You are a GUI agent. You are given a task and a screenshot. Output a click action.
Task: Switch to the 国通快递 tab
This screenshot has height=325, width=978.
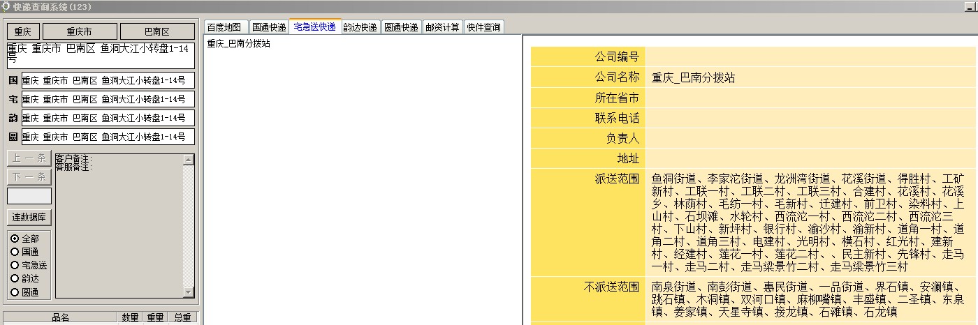(x=269, y=27)
